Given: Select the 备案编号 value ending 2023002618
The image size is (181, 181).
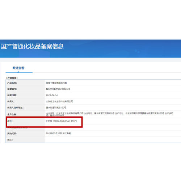Looking at the screenshot, I should [x=58, y=89].
